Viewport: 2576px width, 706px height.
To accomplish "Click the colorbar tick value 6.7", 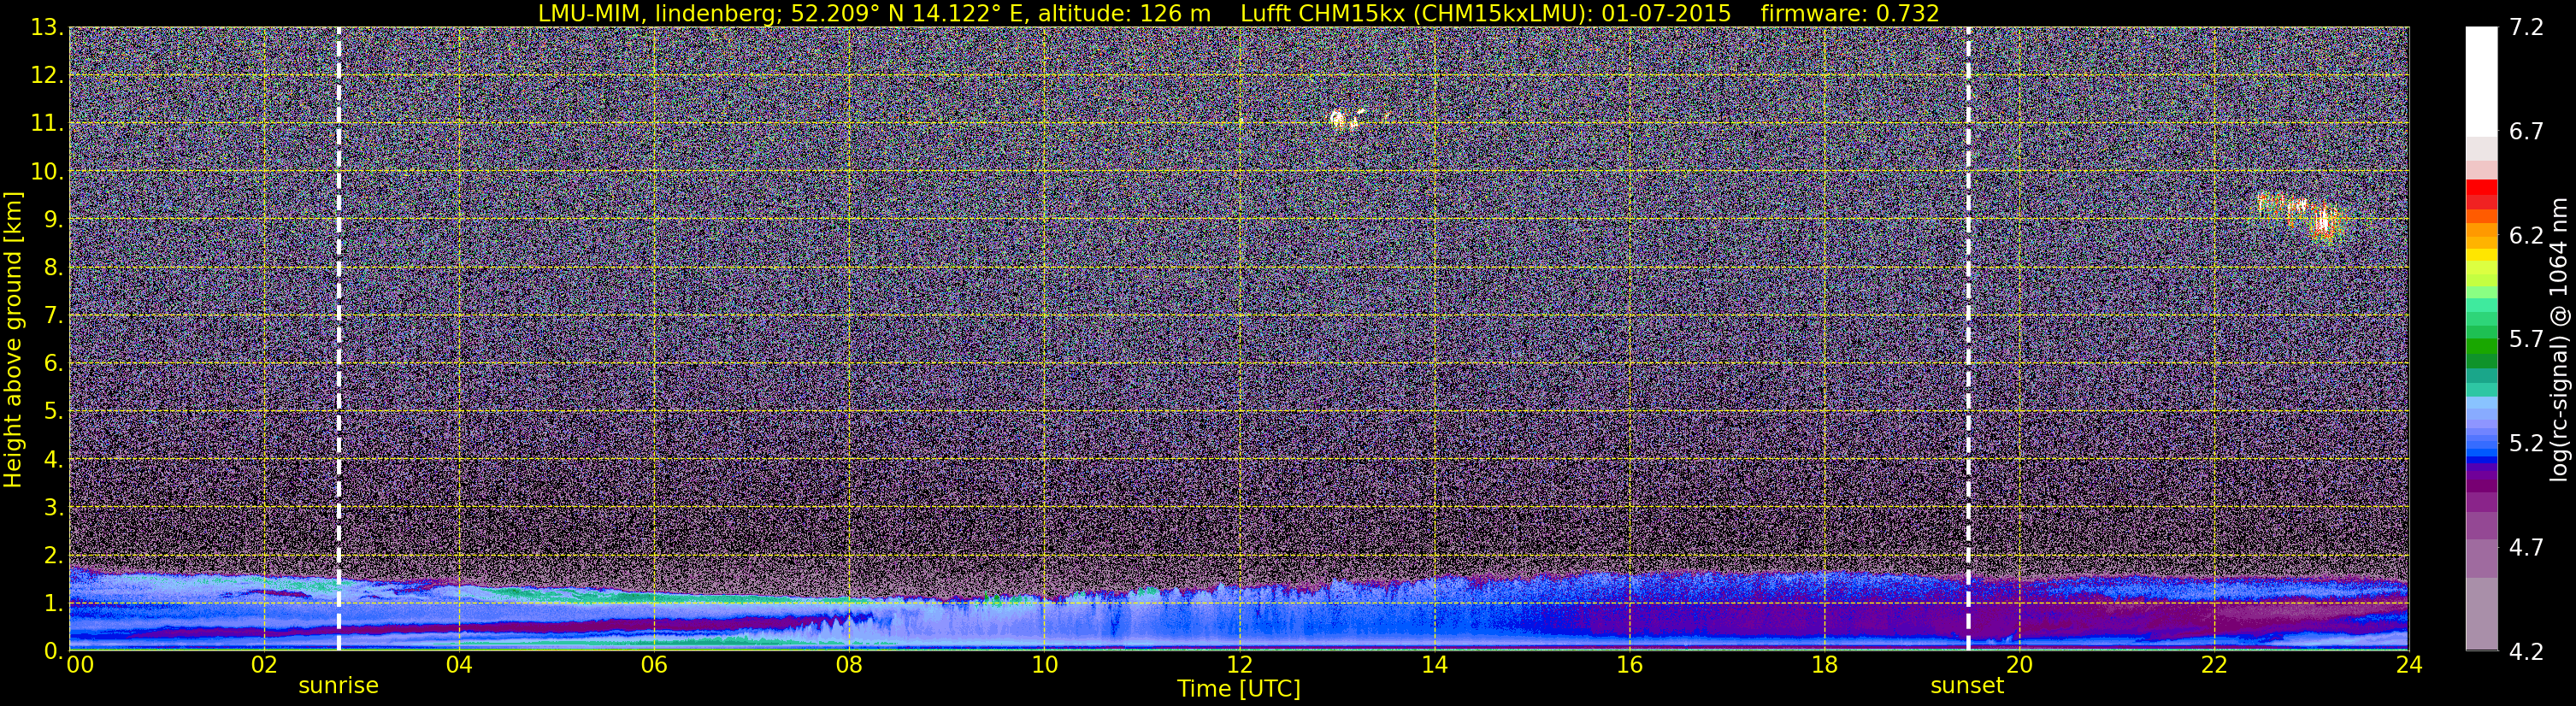I will [2526, 131].
